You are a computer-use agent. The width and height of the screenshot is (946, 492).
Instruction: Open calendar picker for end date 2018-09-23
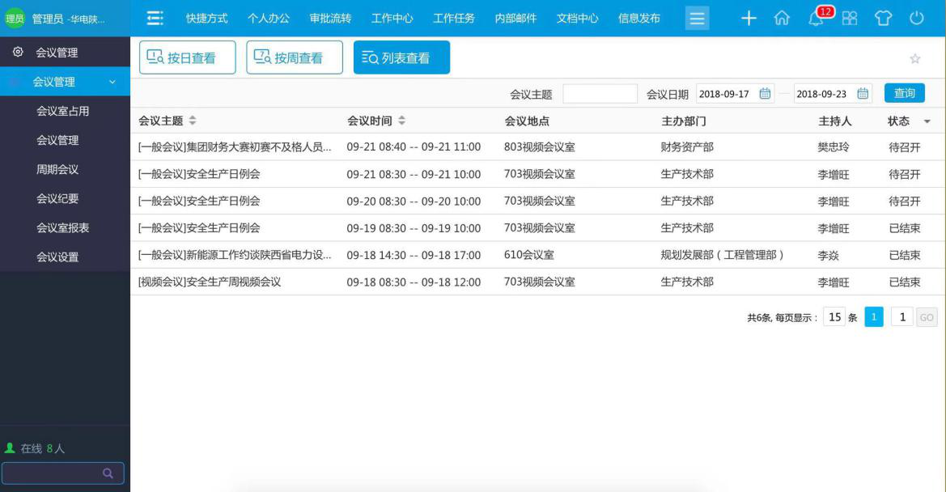point(861,93)
